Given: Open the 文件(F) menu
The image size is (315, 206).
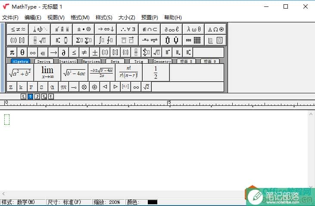Looking at the screenshot, I should click(x=10, y=18).
